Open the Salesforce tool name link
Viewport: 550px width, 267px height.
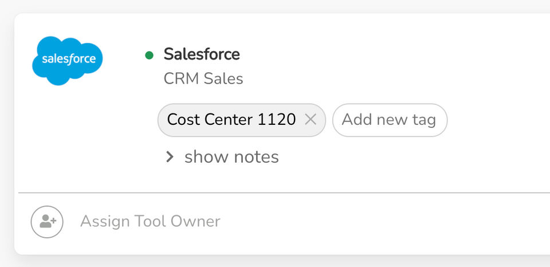coord(202,54)
